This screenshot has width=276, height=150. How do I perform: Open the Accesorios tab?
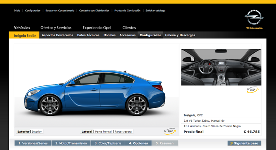point(127,35)
